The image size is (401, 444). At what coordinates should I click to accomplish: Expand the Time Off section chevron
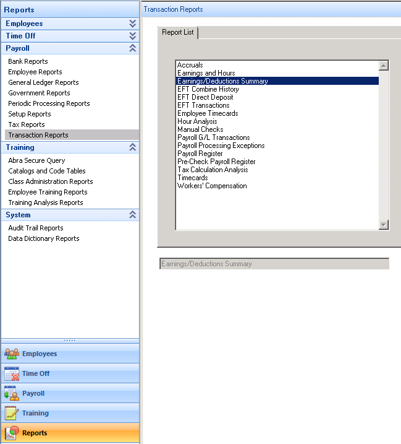pos(132,36)
